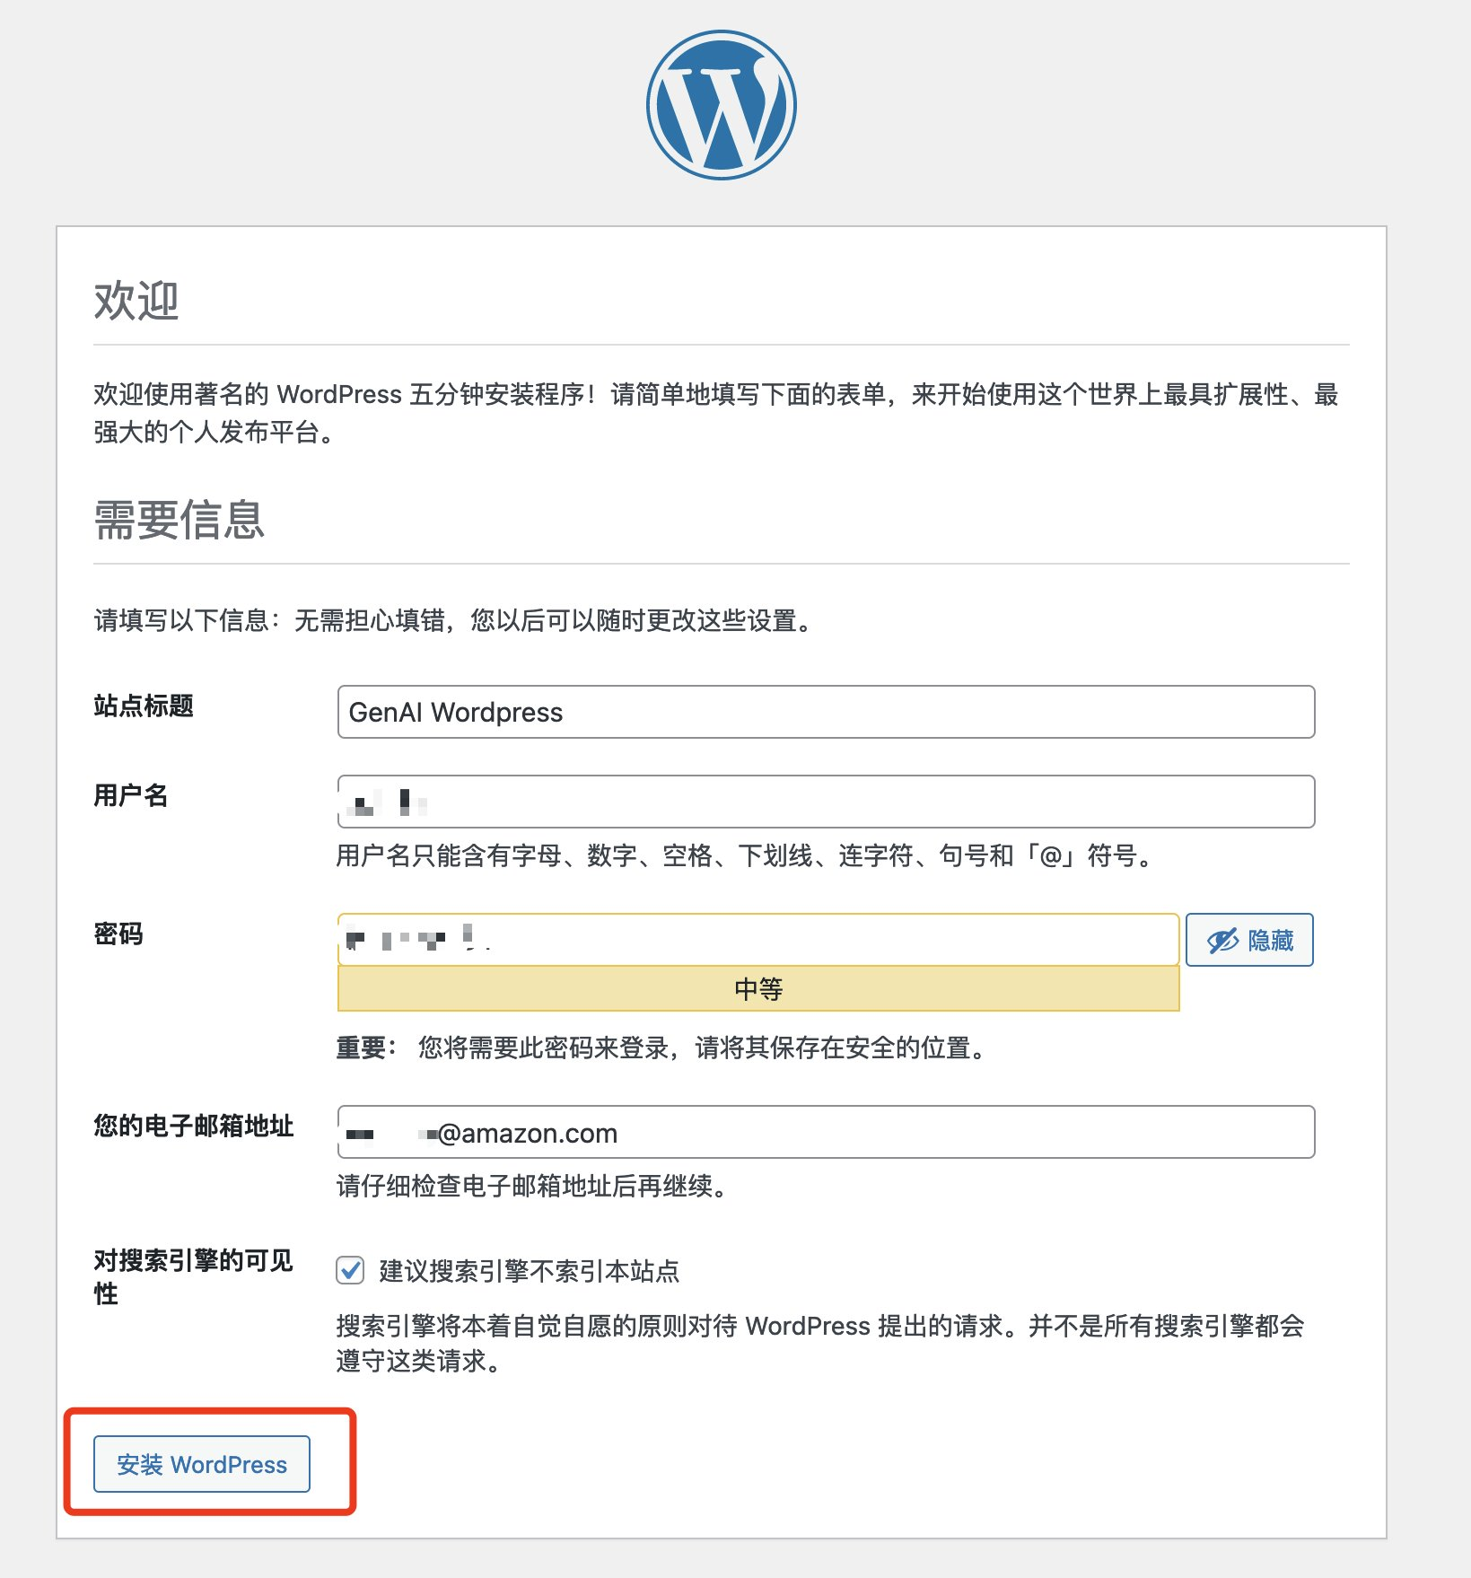The height and width of the screenshot is (1578, 1471).
Task: Click the 重要 password reminder text
Action: (x=664, y=1048)
